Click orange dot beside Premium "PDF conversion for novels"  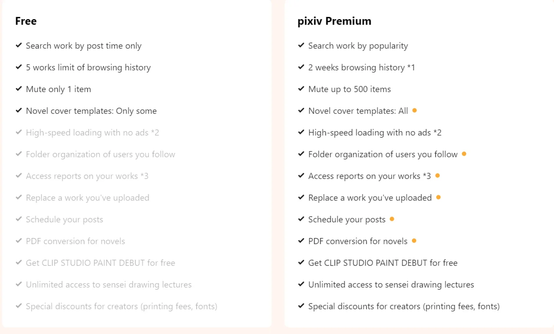[414, 241]
